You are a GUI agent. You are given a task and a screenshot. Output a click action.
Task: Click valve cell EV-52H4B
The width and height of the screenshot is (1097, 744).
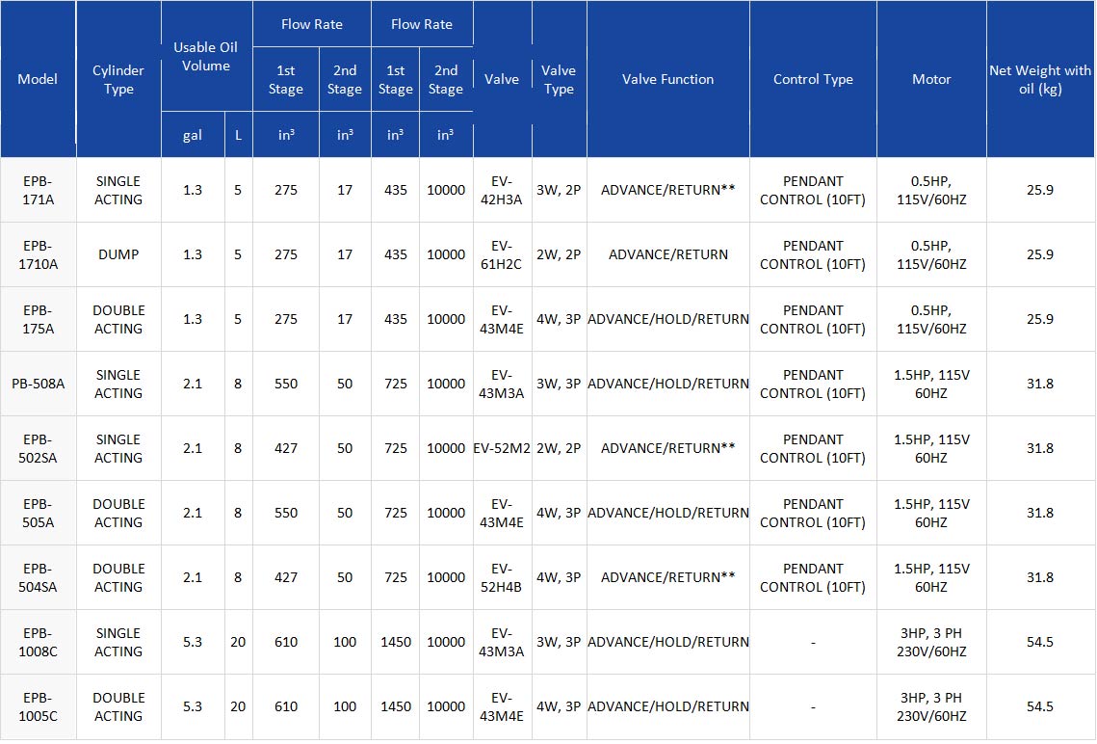coord(501,577)
